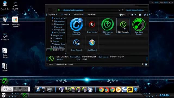
Task: Refresh the System health apparatus folder
Action: point(123,10)
